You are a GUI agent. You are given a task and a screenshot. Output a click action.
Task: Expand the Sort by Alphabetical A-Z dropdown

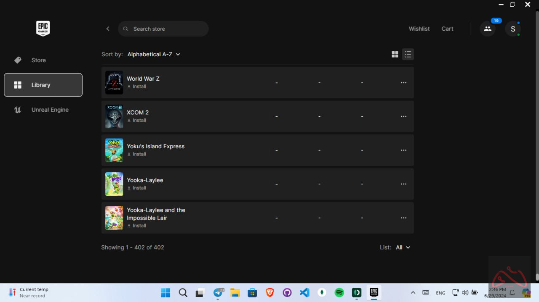tap(154, 54)
